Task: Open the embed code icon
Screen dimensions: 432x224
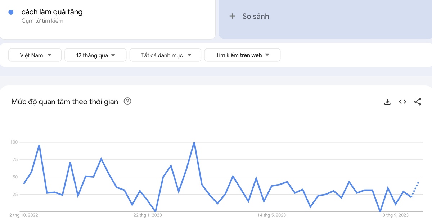Action: pyautogui.click(x=402, y=102)
